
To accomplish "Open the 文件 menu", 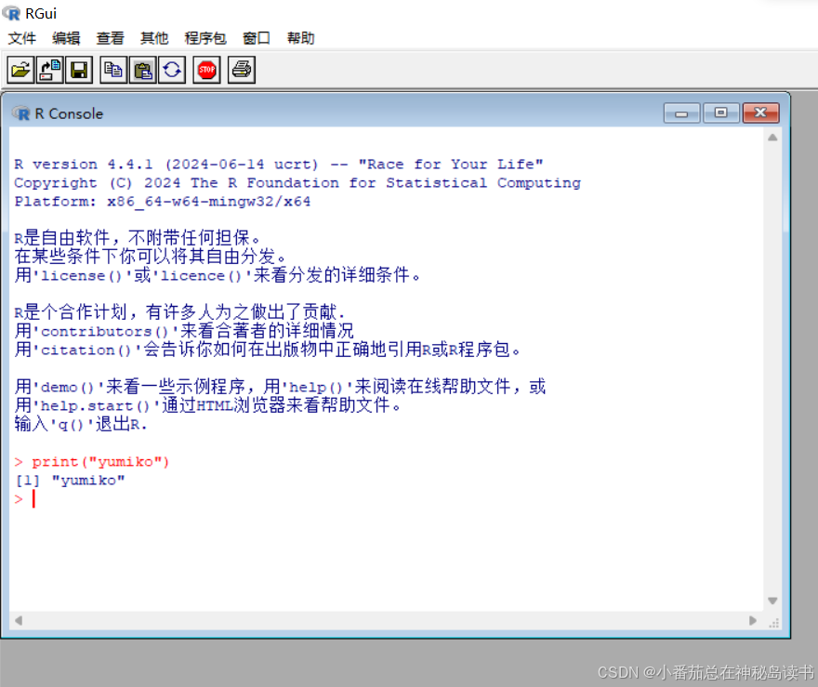I will click(x=22, y=38).
